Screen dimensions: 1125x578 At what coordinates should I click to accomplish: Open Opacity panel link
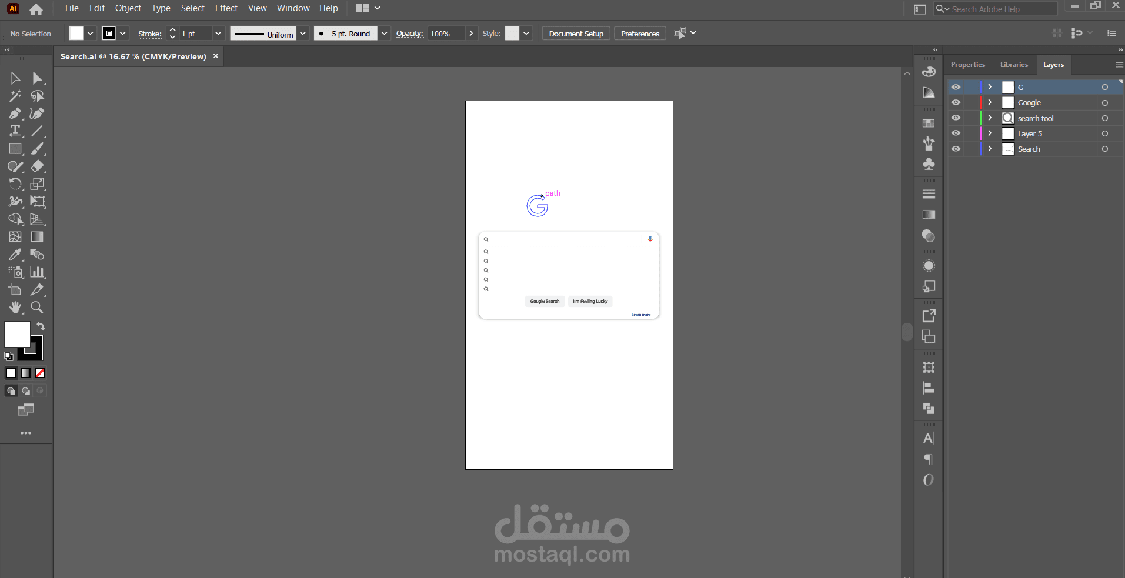tap(410, 34)
